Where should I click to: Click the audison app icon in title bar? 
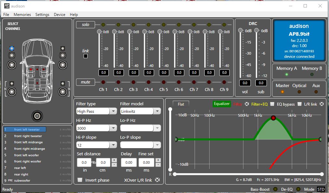7,6
